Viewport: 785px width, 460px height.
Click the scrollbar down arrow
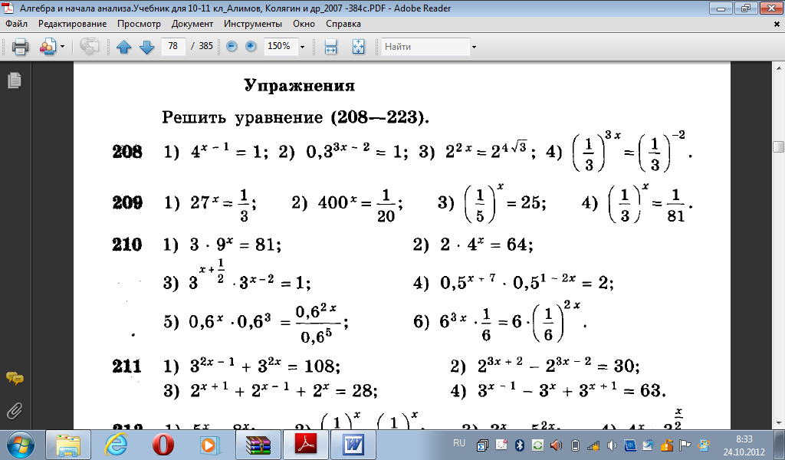tap(779, 423)
